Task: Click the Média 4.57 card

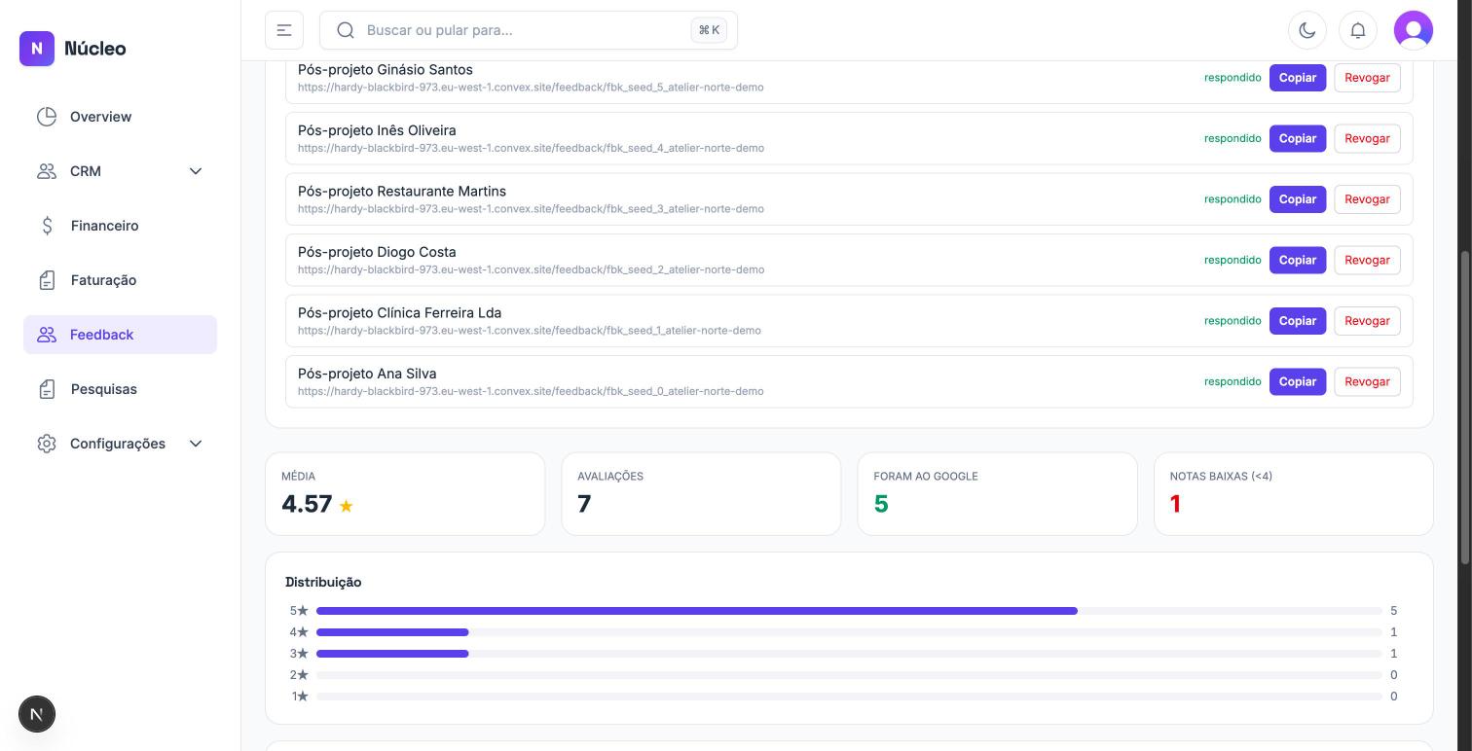Action: coord(405,493)
